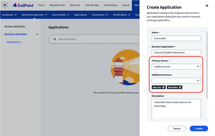Click the SailPoint logo
Viewport: 215px width, 136px height.
(x=24, y=5)
